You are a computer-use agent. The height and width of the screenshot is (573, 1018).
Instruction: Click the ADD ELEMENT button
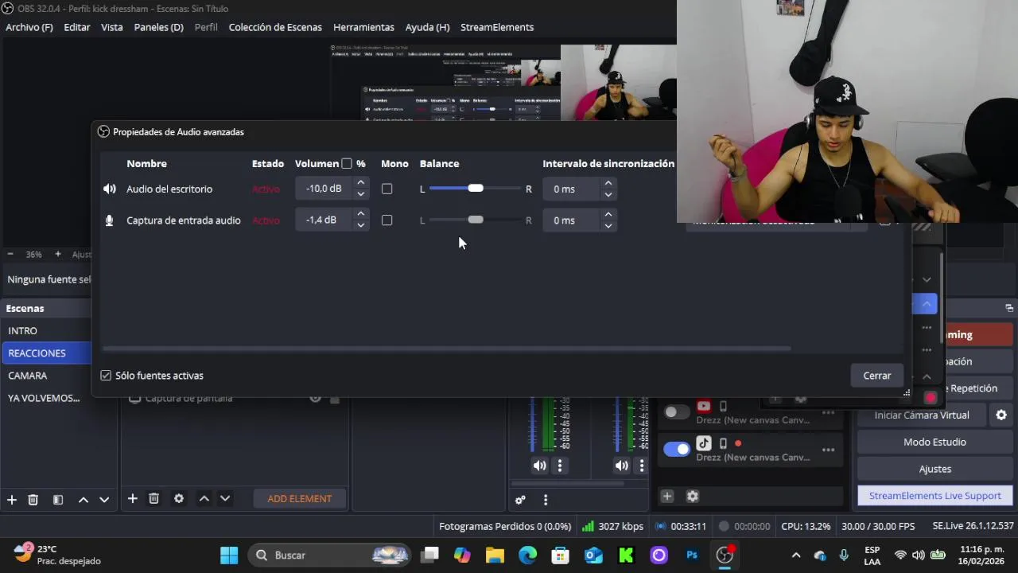[x=300, y=499]
